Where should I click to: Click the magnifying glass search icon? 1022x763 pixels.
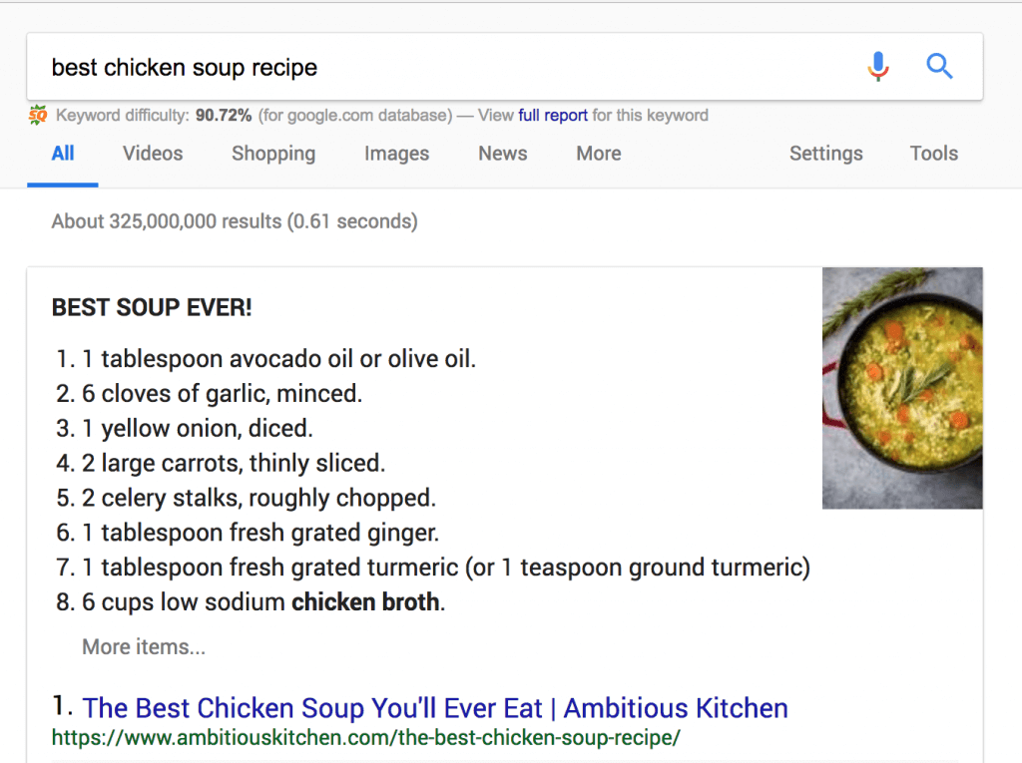pos(939,66)
